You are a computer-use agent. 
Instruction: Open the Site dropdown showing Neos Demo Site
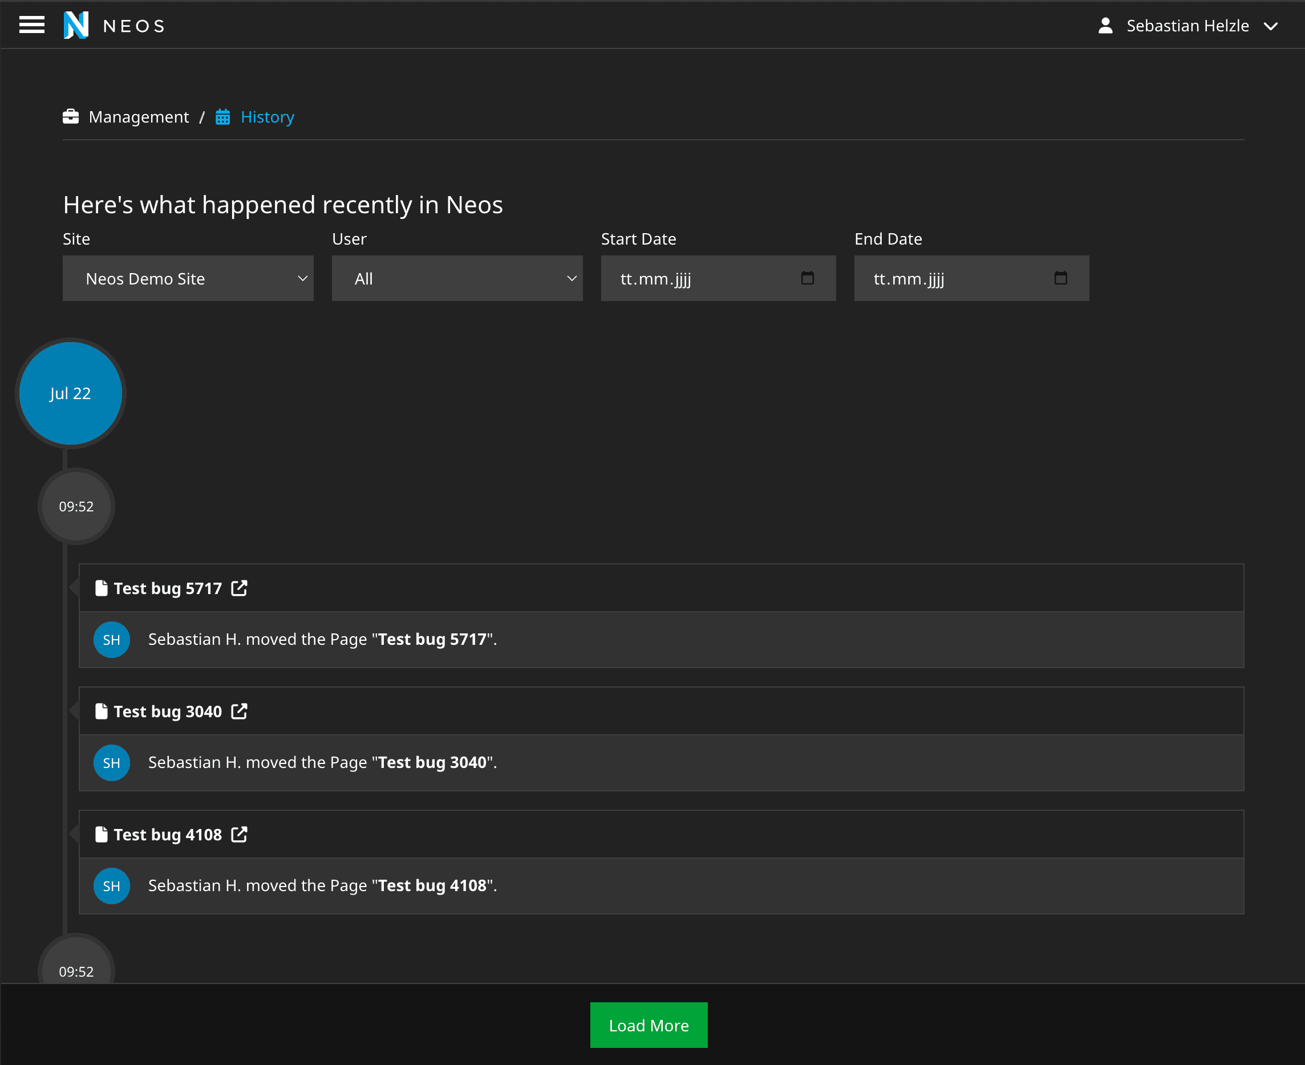tap(188, 279)
